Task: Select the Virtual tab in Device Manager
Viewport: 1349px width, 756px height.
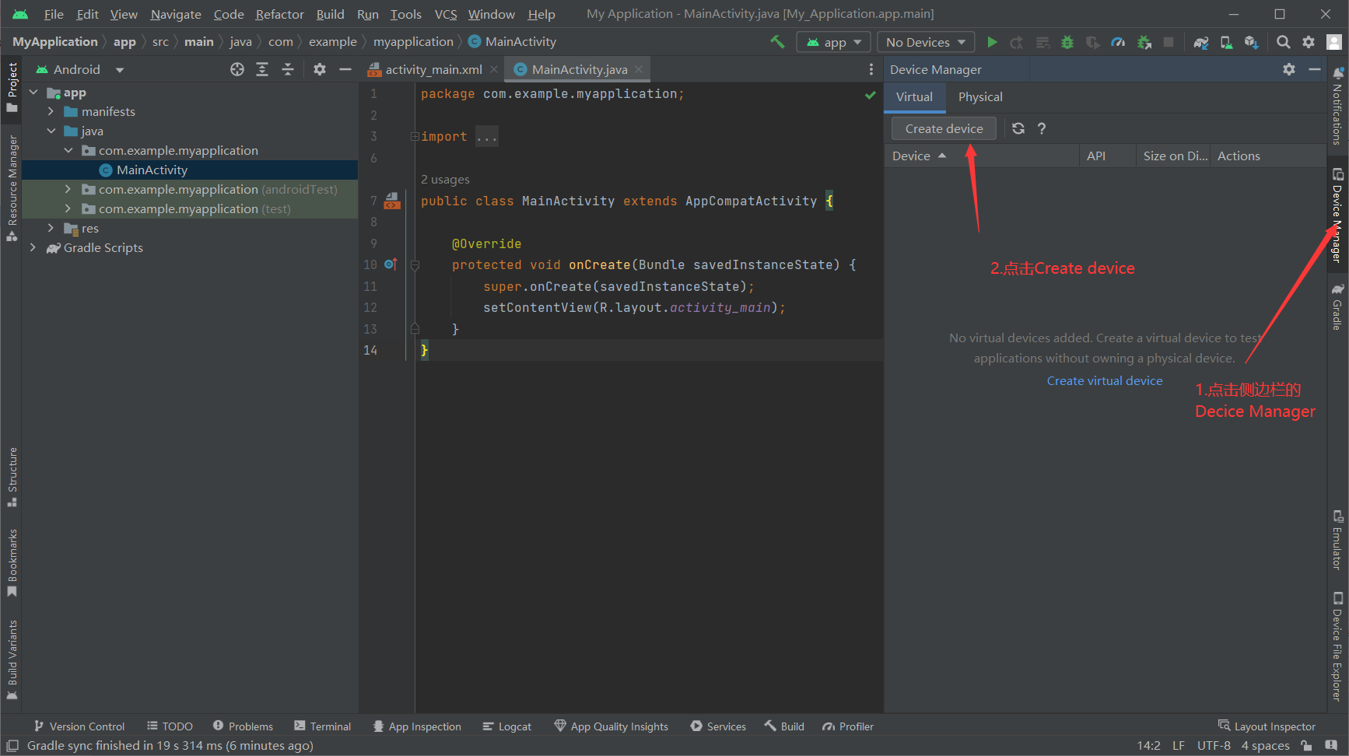Action: (x=914, y=97)
